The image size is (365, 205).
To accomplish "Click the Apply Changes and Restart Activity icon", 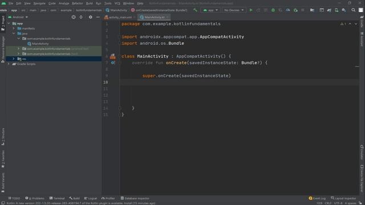I will (258, 10).
